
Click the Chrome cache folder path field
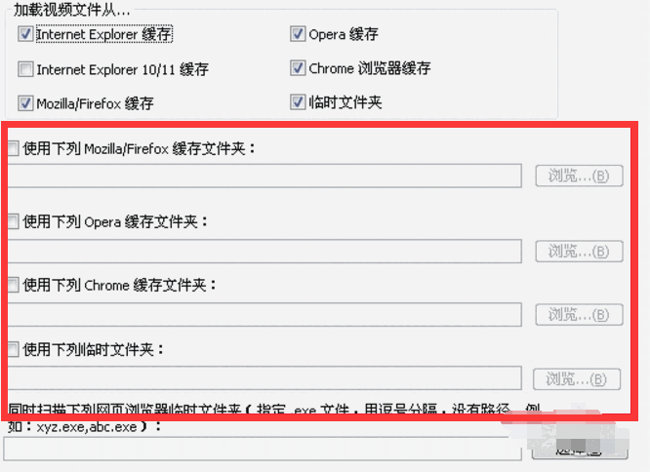(x=264, y=315)
